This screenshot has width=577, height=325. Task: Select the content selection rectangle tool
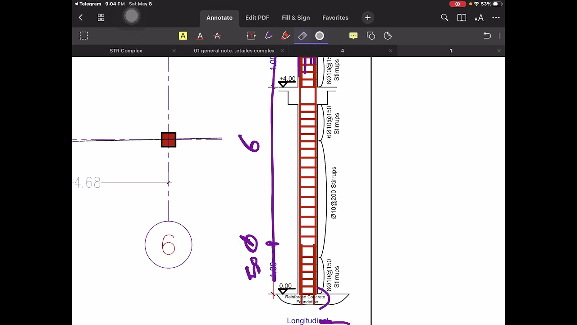(84, 36)
